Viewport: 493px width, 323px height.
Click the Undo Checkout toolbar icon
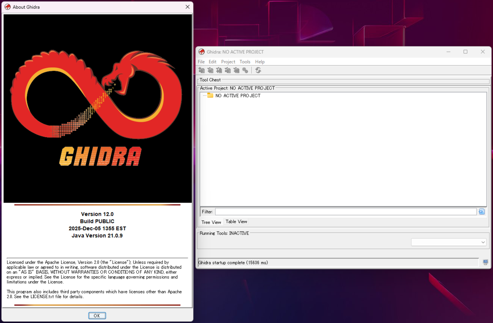click(x=236, y=70)
